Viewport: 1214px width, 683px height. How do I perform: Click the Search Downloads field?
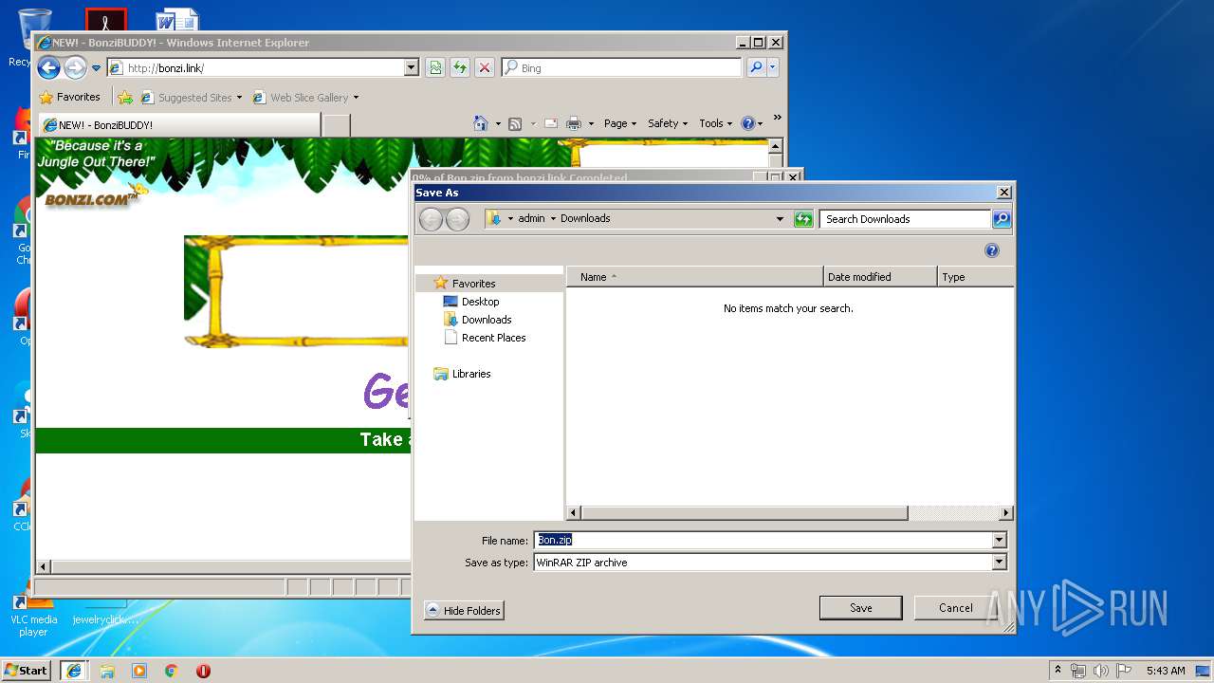coord(906,219)
